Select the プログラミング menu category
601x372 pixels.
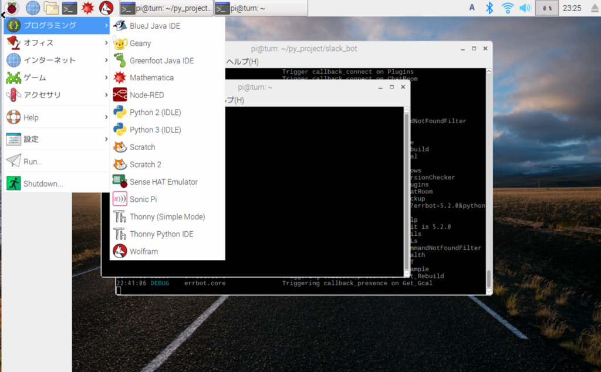pyautogui.click(x=57, y=25)
